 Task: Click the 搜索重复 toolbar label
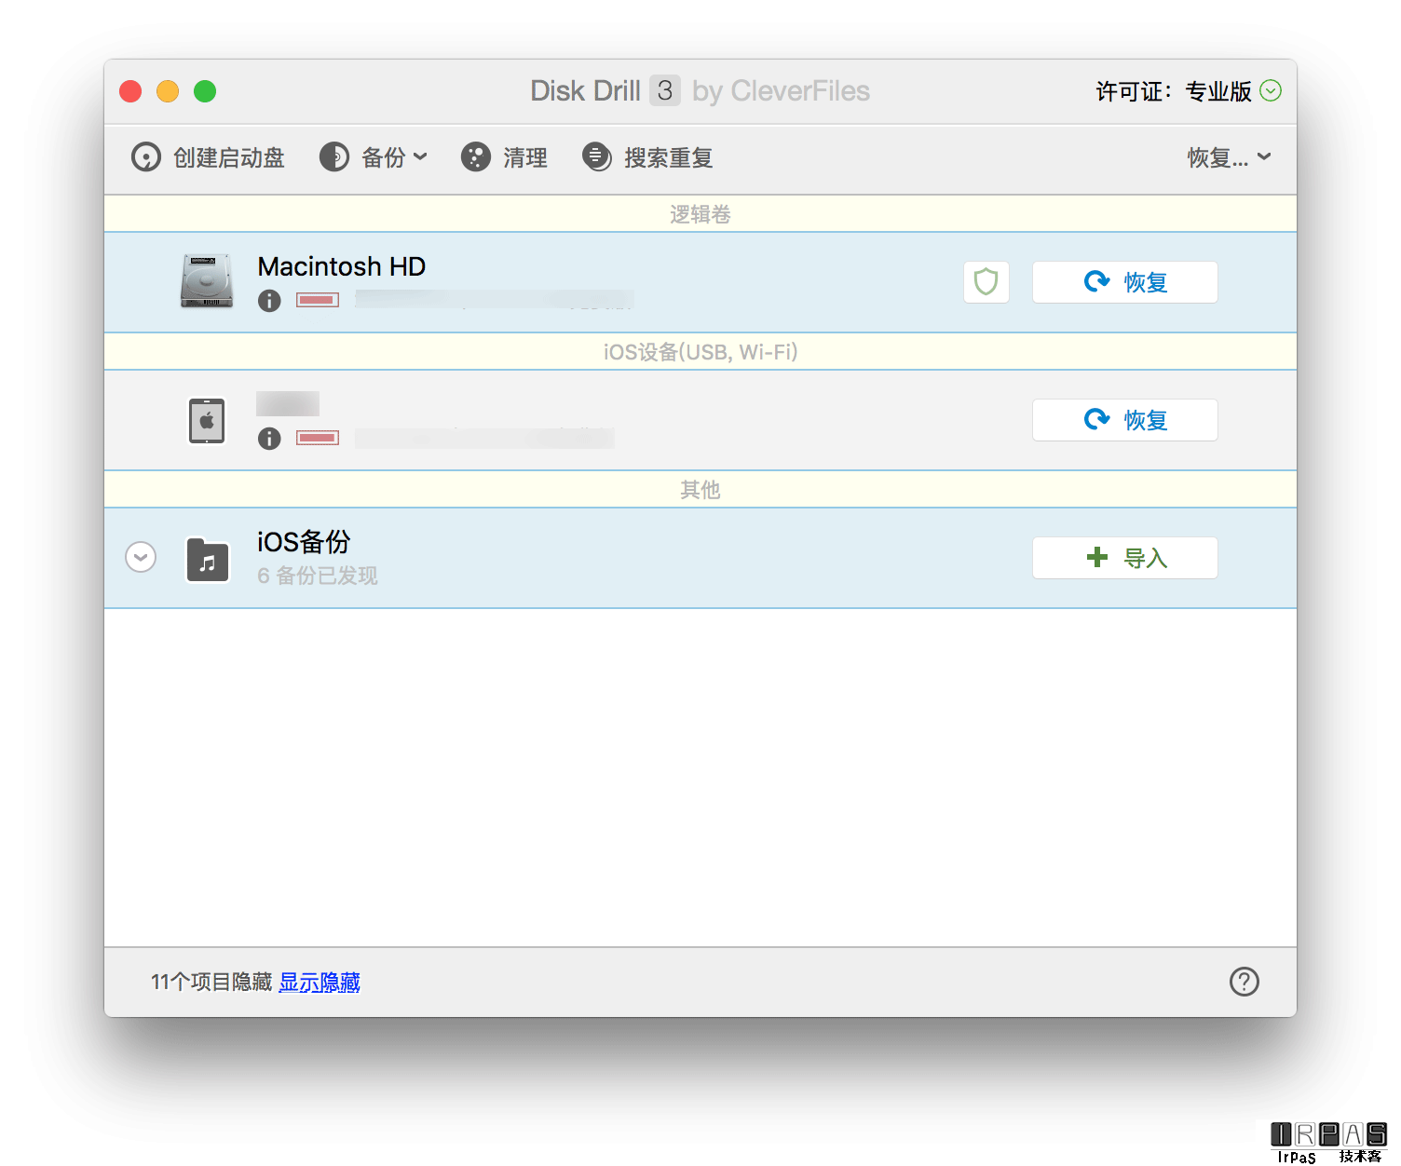pos(669,157)
